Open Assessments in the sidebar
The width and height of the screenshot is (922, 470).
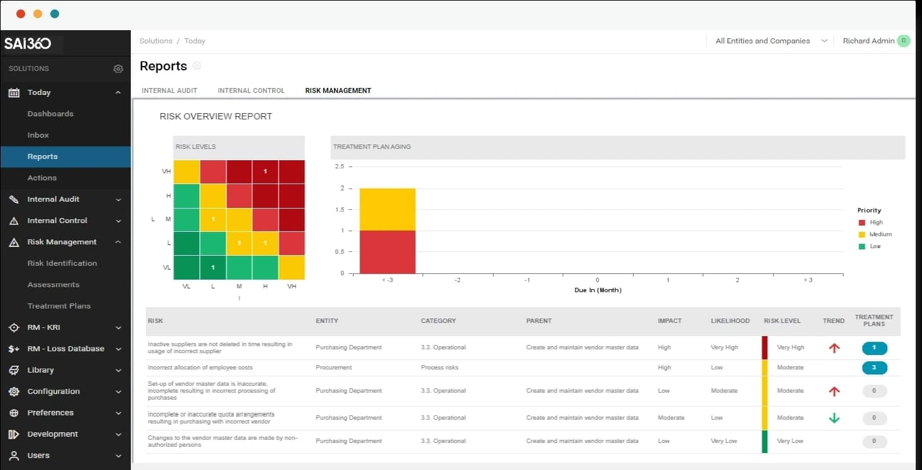pos(53,285)
